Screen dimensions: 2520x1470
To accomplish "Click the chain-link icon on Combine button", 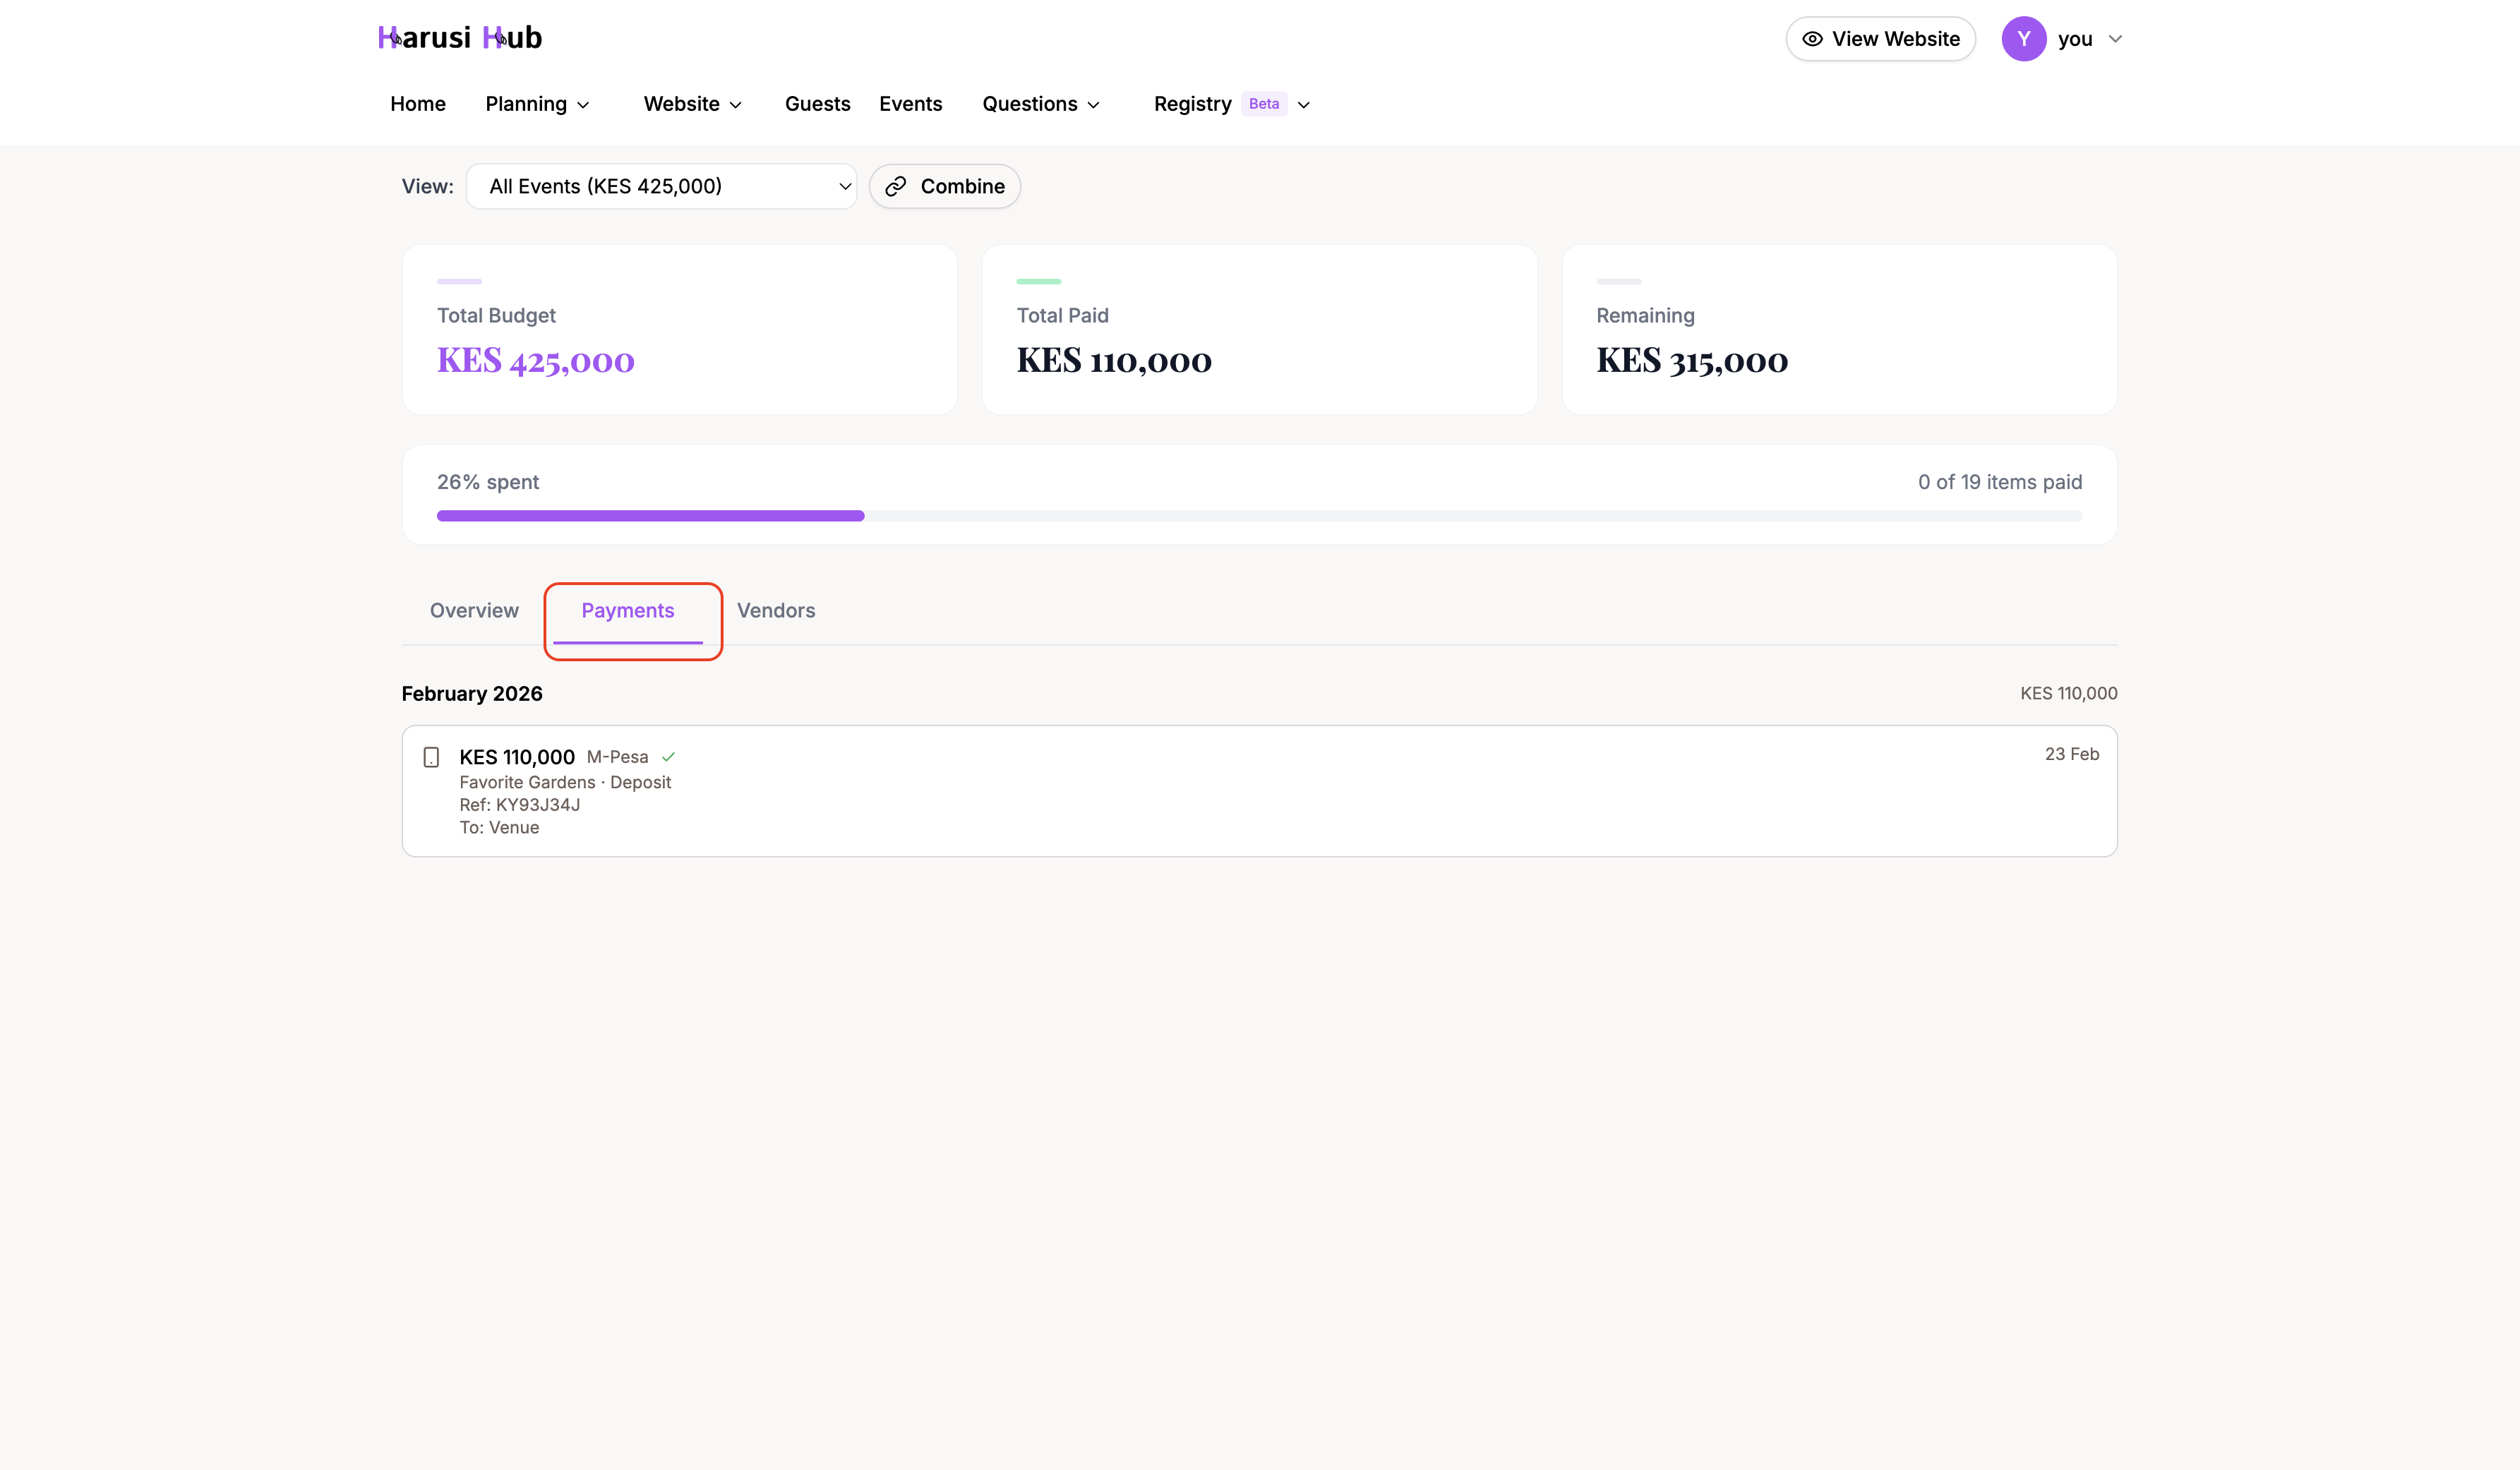I will (x=896, y=186).
